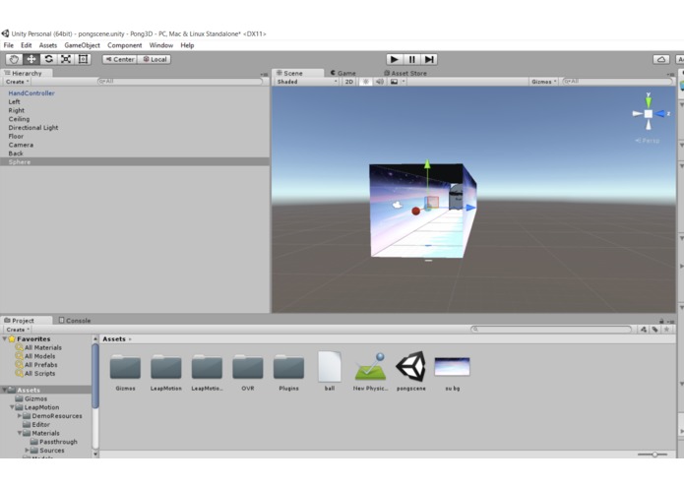The image size is (684, 486).
Task: Select the Move tool
Action: click(x=31, y=59)
